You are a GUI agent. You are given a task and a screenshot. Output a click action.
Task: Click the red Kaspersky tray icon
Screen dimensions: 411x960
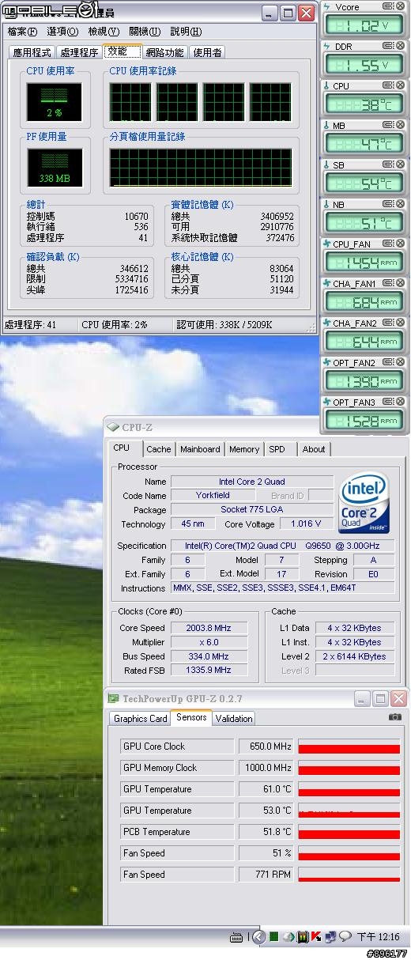(316, 937)
